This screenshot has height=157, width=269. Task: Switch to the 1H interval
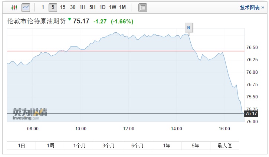pyautogui.click(x=82, y=7)
